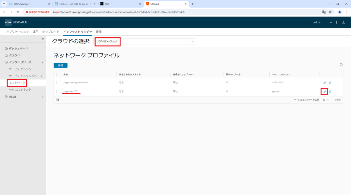Open the browser translate icon
Viewport: 351px width, 195px height.
pyautogui.click(x=324, y=12)
